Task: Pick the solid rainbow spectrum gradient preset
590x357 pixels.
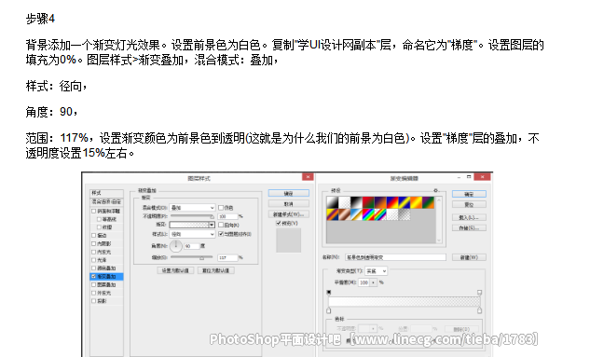Action: tap(369, 214)
